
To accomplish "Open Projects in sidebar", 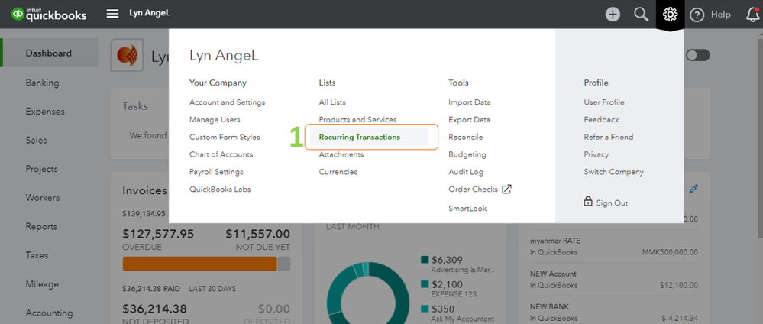I will 41,169.
